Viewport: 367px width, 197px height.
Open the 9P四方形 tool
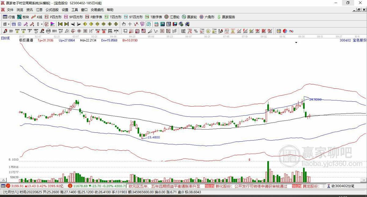coord(73,17)
